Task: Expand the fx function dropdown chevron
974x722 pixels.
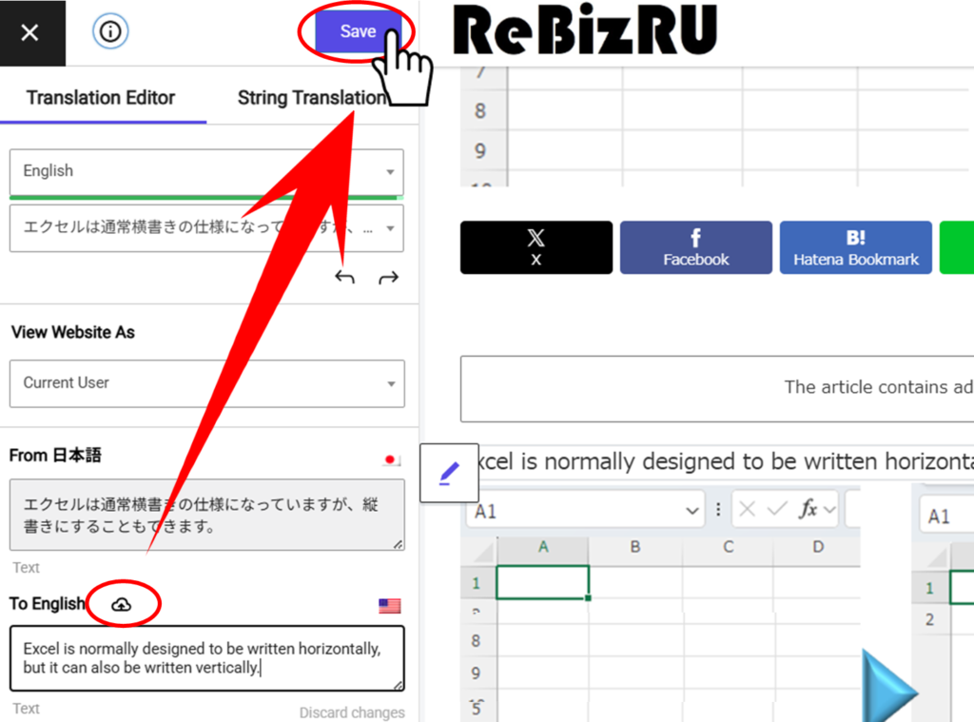Action: pos(829,511)
